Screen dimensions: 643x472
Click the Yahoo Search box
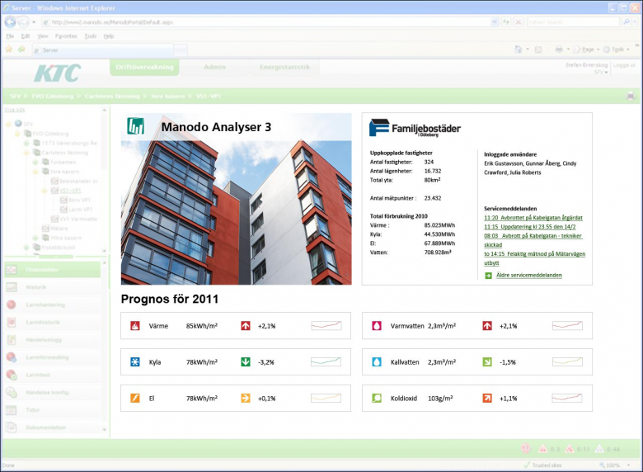(x=573, y=22)
